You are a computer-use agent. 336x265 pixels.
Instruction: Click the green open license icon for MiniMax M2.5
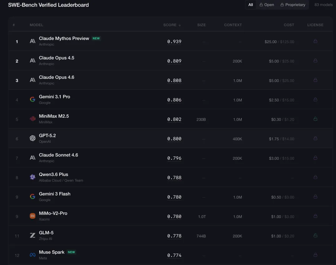click(x=315, y=119)
